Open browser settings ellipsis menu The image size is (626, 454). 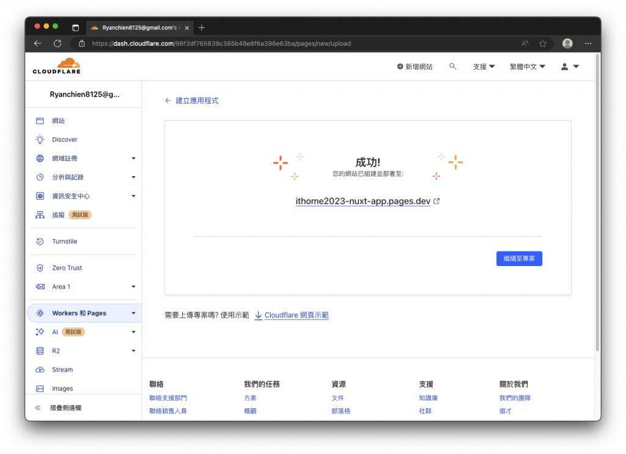(588, 43)
